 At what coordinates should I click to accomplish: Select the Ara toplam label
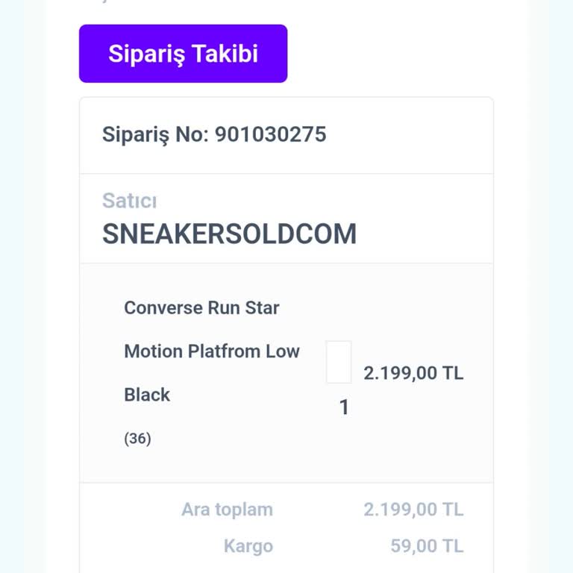tap(227, 510)
